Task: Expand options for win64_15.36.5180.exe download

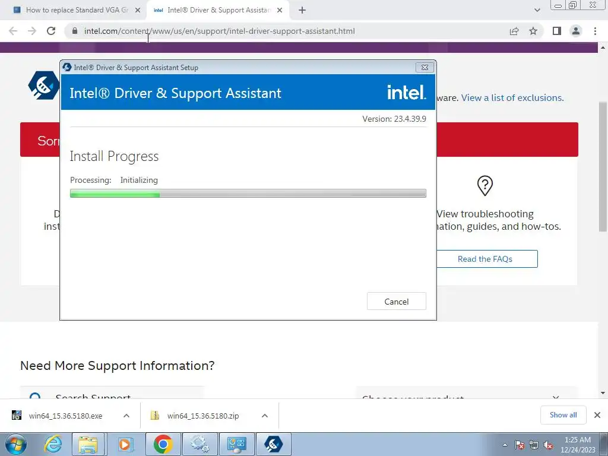Action: click(126, 416)
